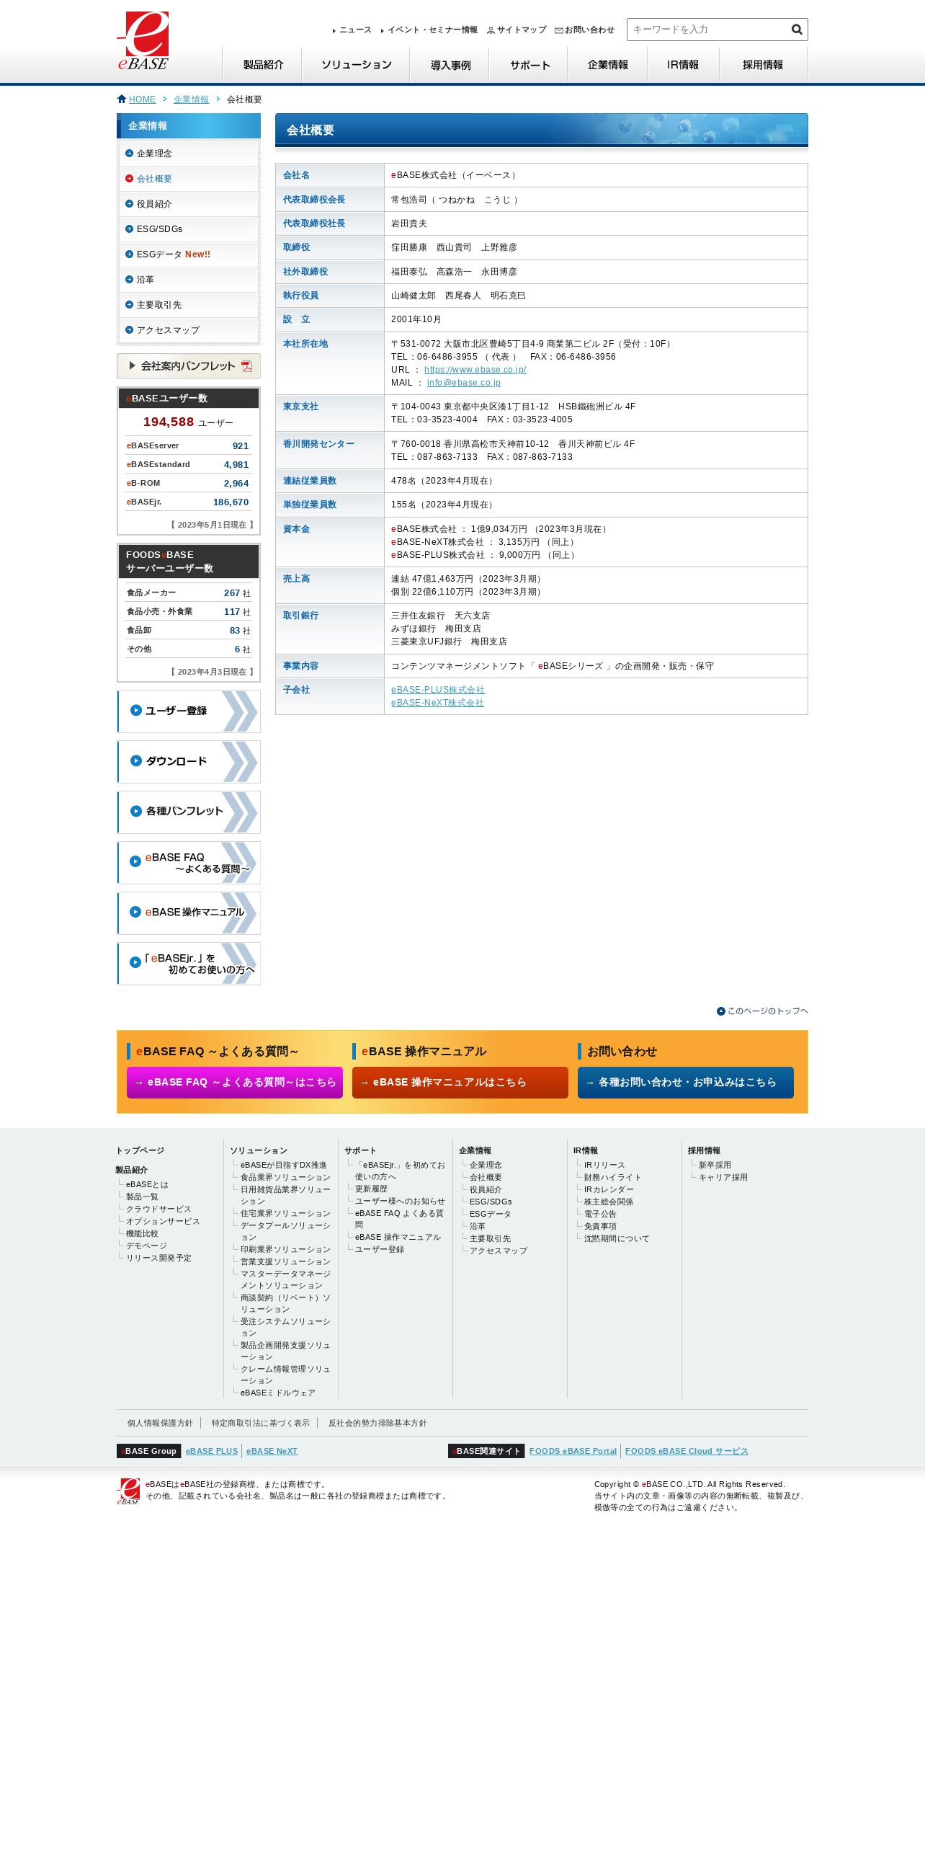The width and height of the screenshot is (925, 1851).
Task: Click the arrow icon on the eBASEjr. banner
Action: [135, 963]
